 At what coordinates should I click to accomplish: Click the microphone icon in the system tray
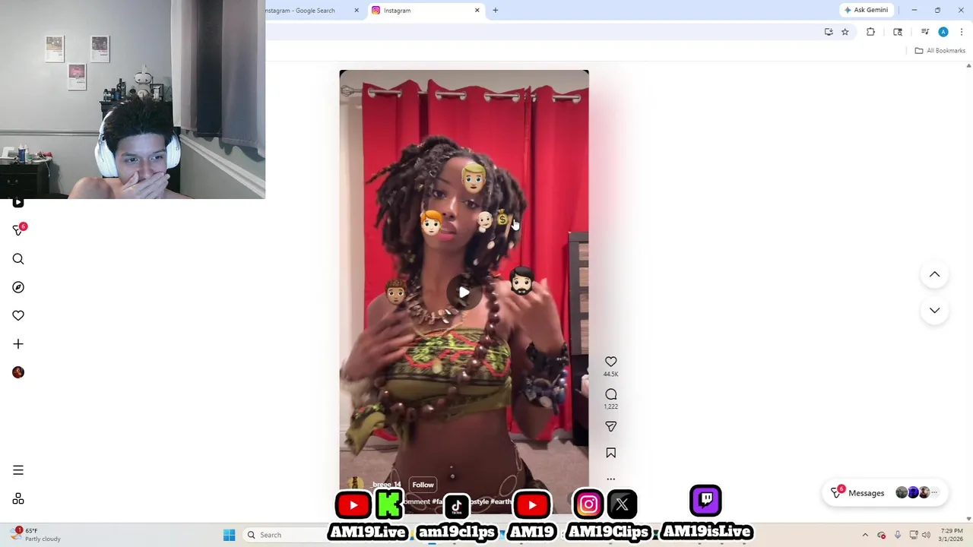[898, 535]
